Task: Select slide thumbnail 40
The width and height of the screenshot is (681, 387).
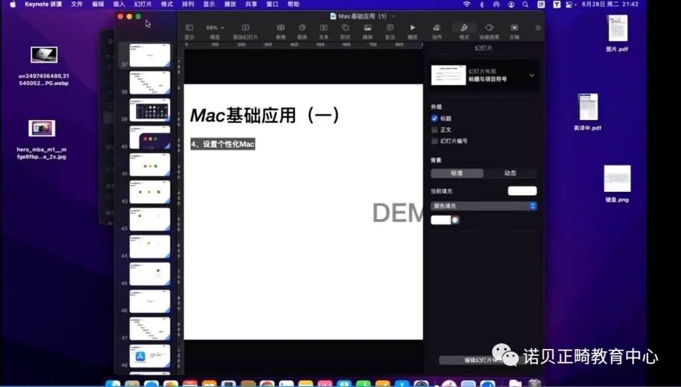Action: pyautogui.click(x=150, y=137)
